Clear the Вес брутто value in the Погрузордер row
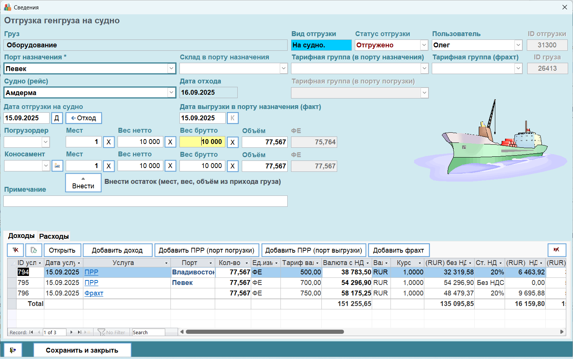The image size is (573, 359). tap(232, 142)
